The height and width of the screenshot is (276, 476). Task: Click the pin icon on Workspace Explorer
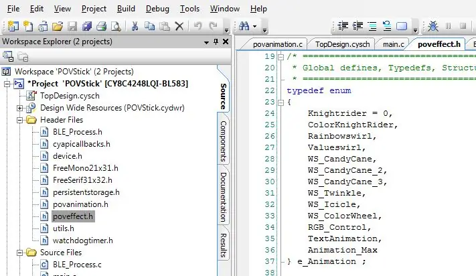pos(216,42)
